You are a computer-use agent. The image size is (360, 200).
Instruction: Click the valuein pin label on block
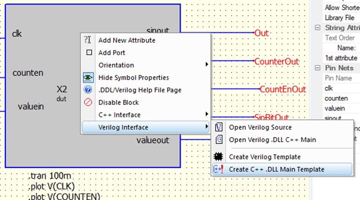[31, 106]
